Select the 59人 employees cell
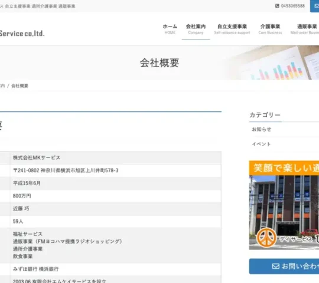 coord(116,221)
